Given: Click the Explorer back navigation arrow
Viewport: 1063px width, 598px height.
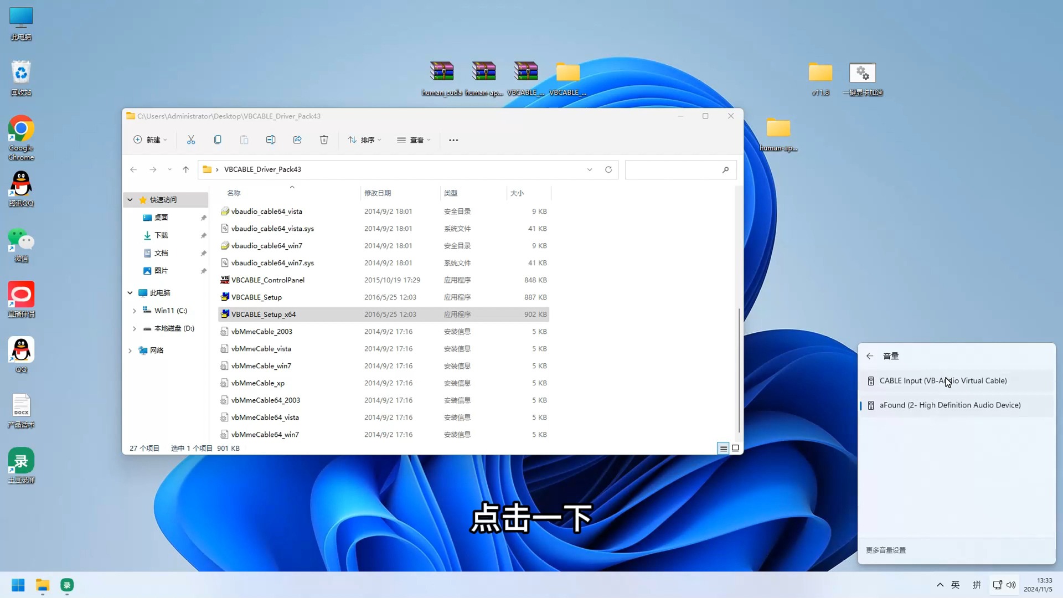Looking at the screenshot, I should pyautogui.click(x=133, y=169).
